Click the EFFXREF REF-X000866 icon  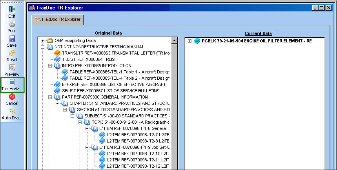(x=57, y=84)
